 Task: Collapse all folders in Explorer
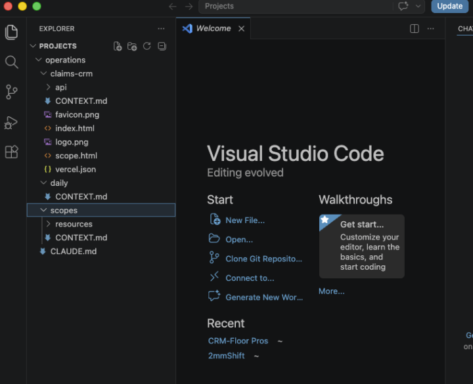click(x=162, y=46)
